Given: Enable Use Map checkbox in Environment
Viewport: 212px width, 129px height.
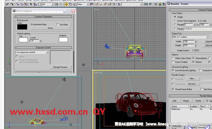Looking at the screenshot, I should click(58, 25).
